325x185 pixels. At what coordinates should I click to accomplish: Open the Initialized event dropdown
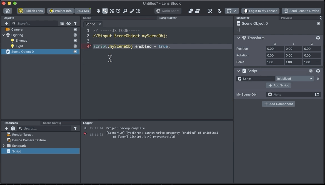(294, 79)
